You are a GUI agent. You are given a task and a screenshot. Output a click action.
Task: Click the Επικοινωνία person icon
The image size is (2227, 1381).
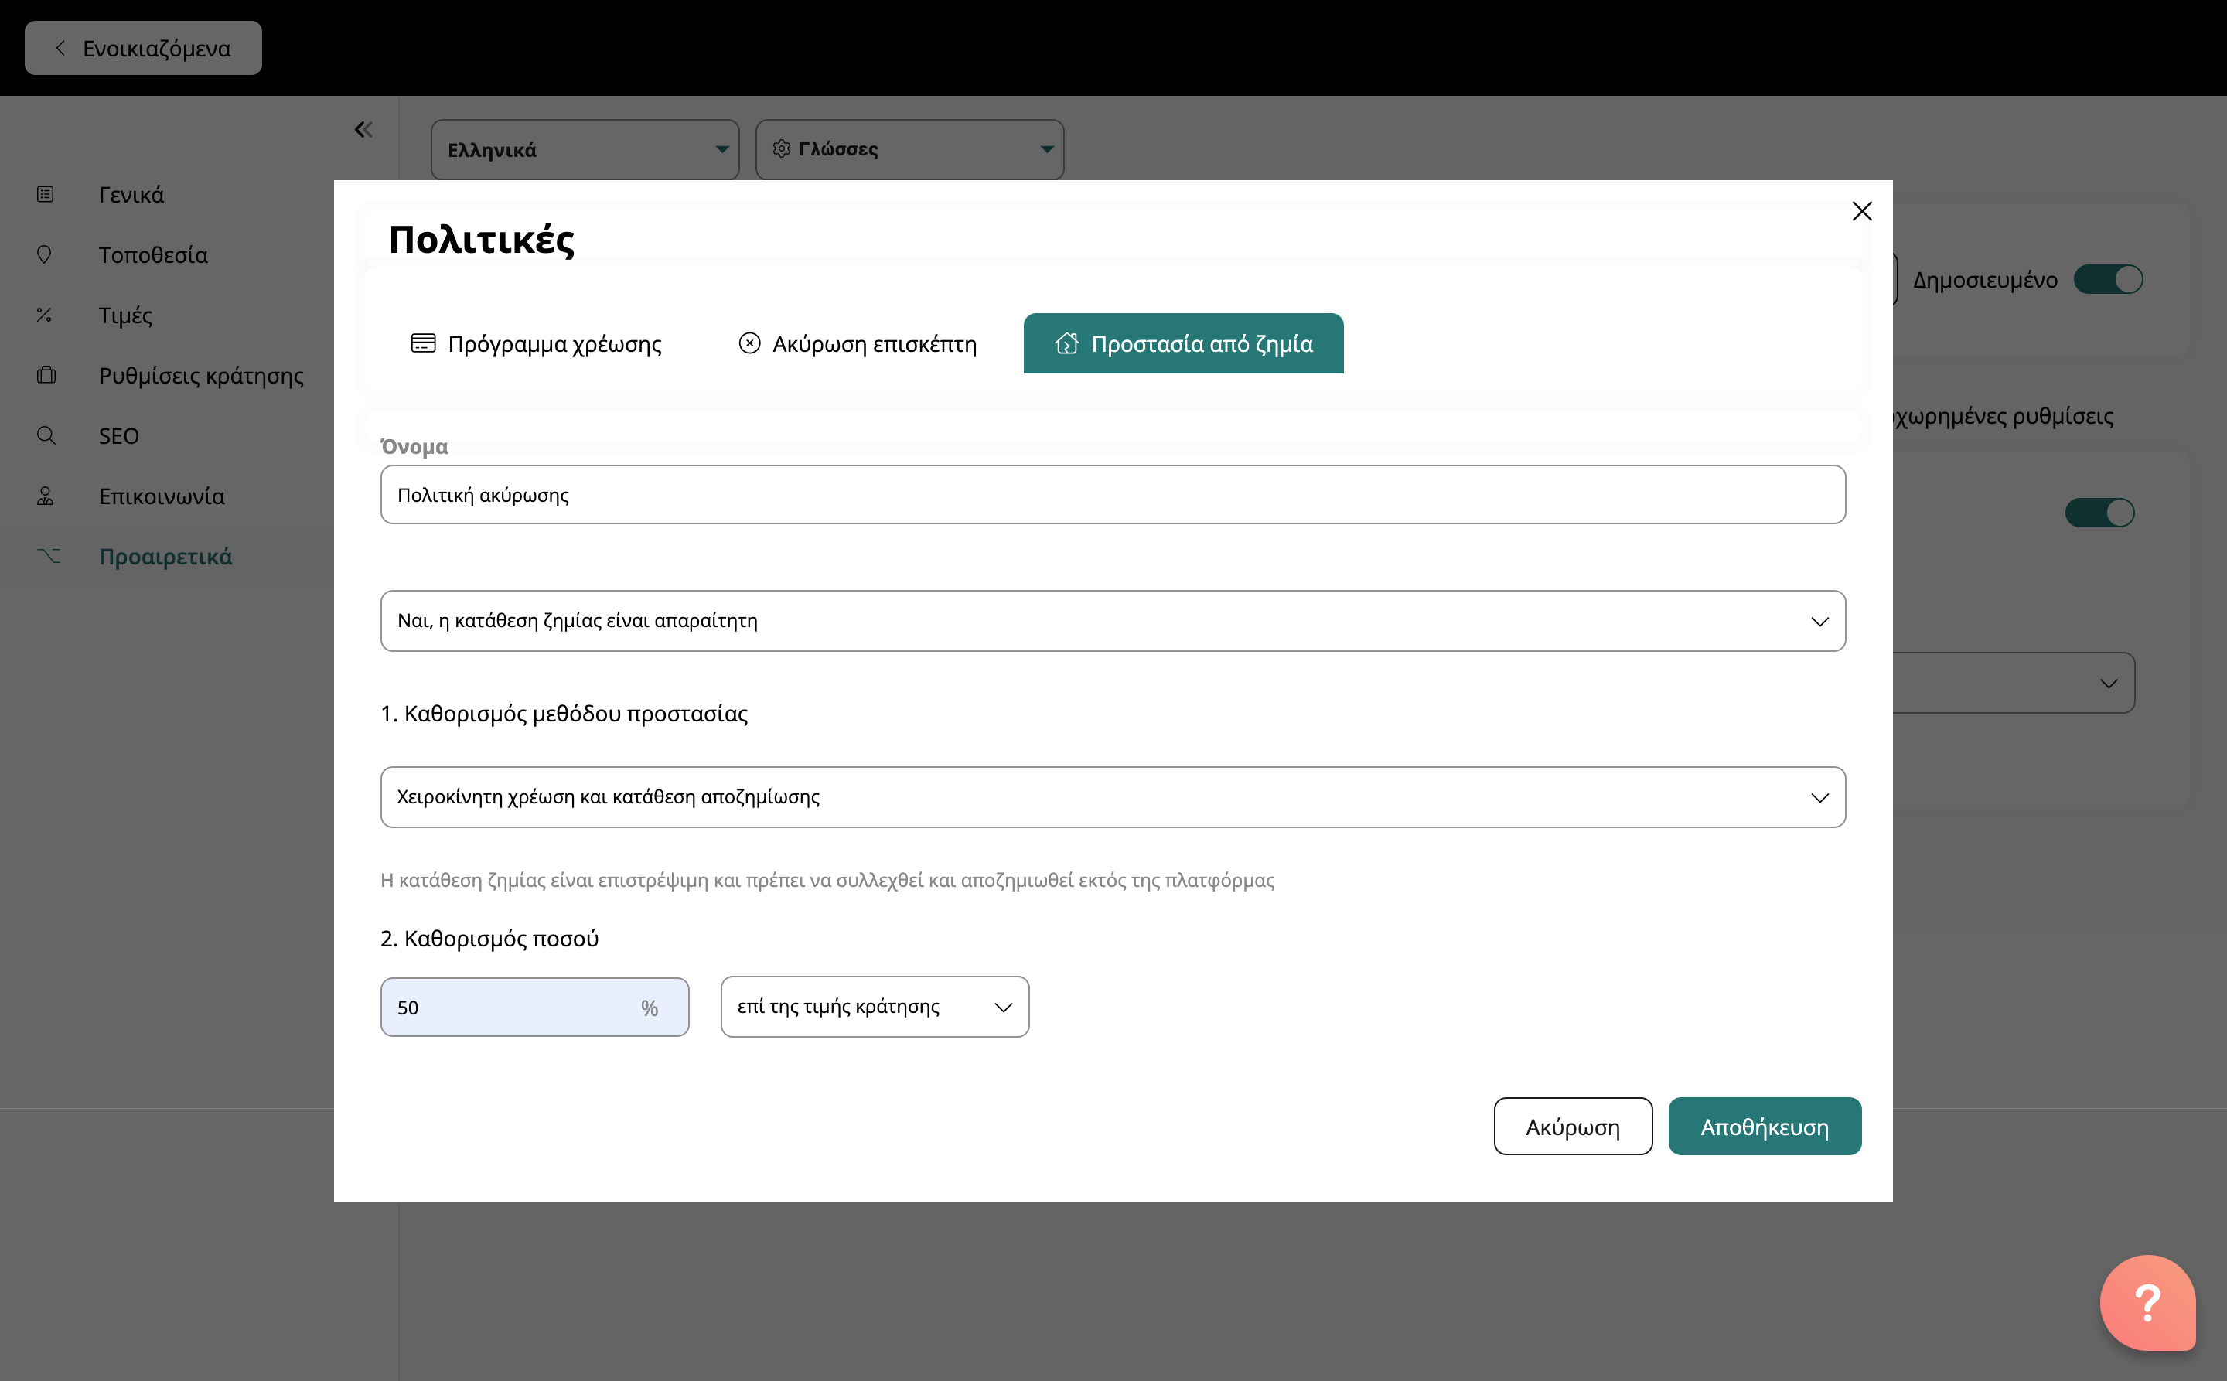[x=45, y=496]
